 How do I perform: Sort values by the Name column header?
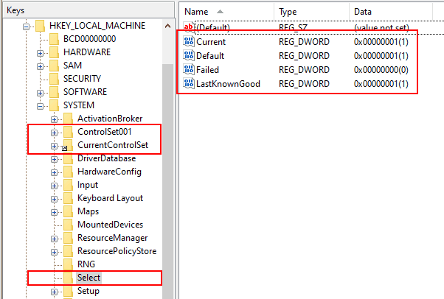pyautogui.click(x=226, y=12)
